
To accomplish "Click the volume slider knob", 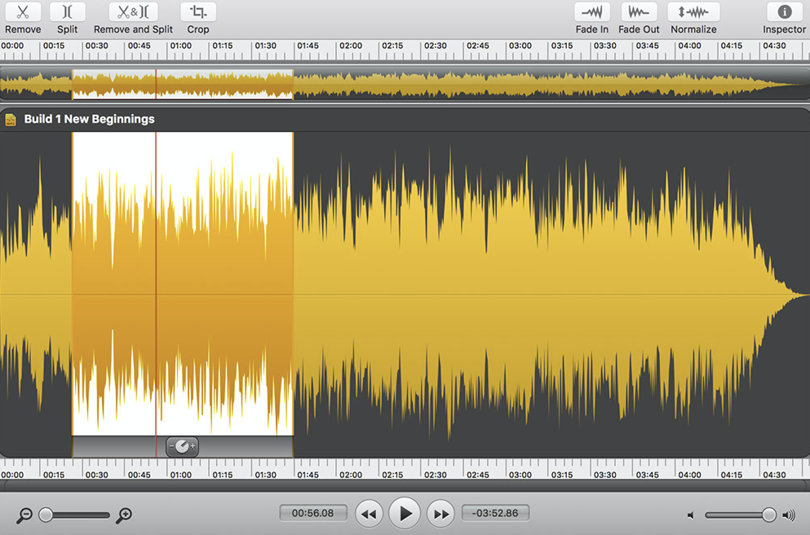I will [769, 515].
